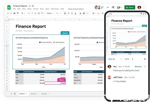Open the Help menu

point(62,9)
